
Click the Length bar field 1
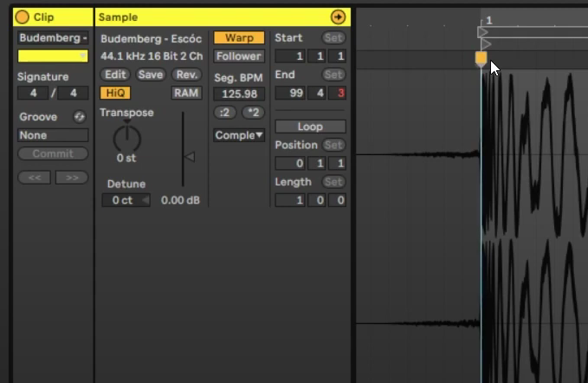tap(290, 200)
